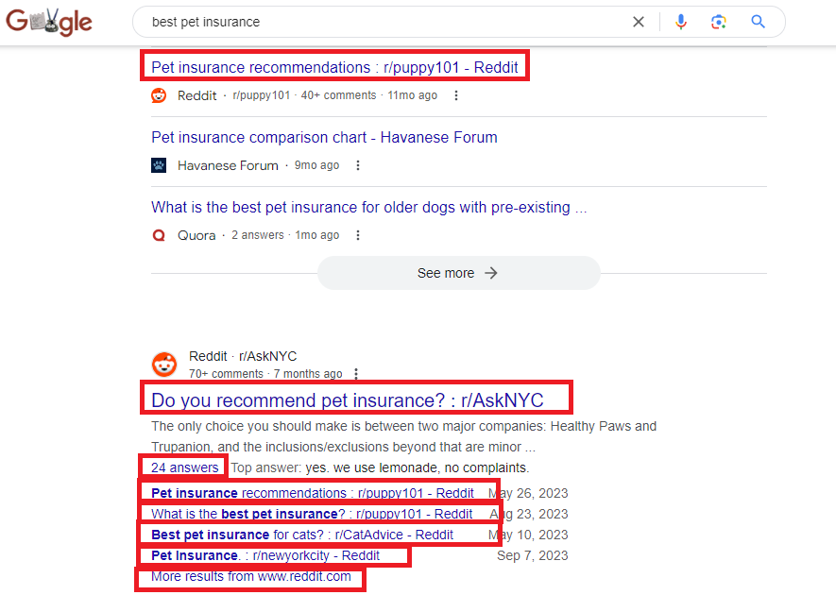Screen dimensions: 836x595
Task: Click 'Quora' source name text
Action: tap(196, 236)
